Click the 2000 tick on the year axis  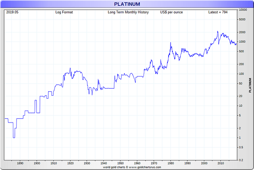click(204, 163)
